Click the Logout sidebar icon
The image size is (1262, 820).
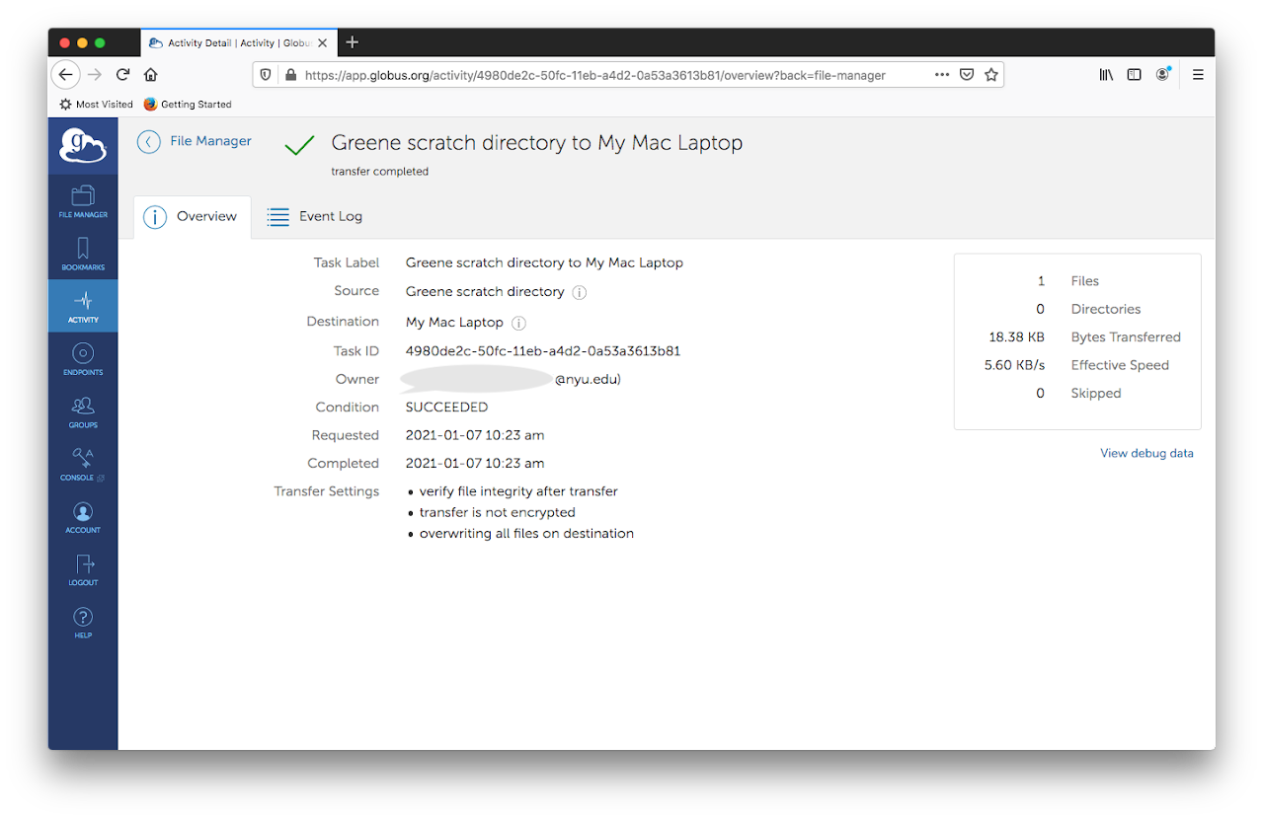[x=83, y=568]
